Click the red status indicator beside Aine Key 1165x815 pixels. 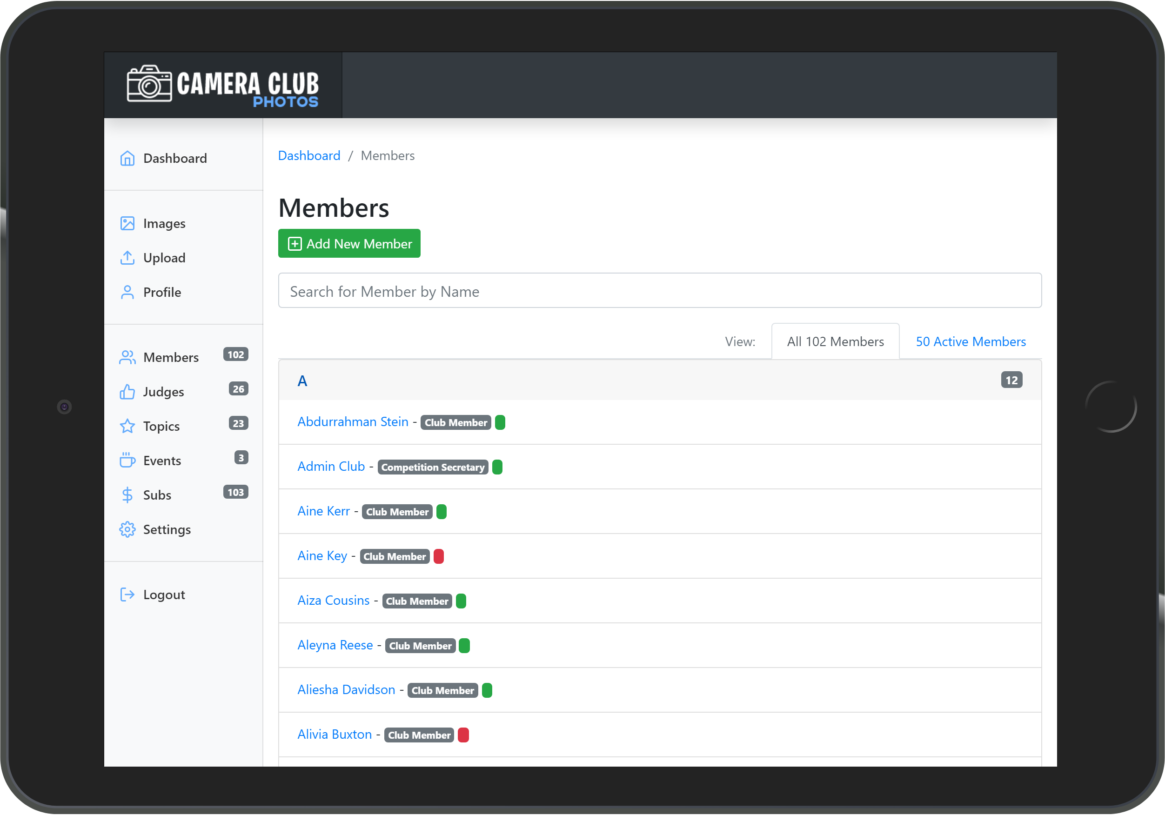pos(438,556)
